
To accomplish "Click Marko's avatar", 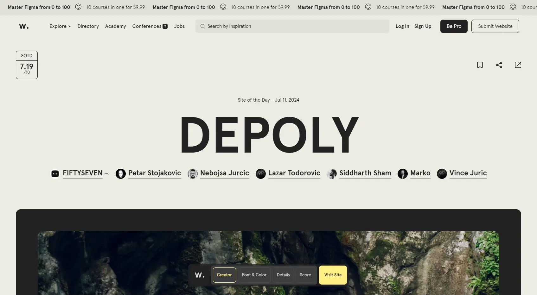I will click(x=403, y=173).
